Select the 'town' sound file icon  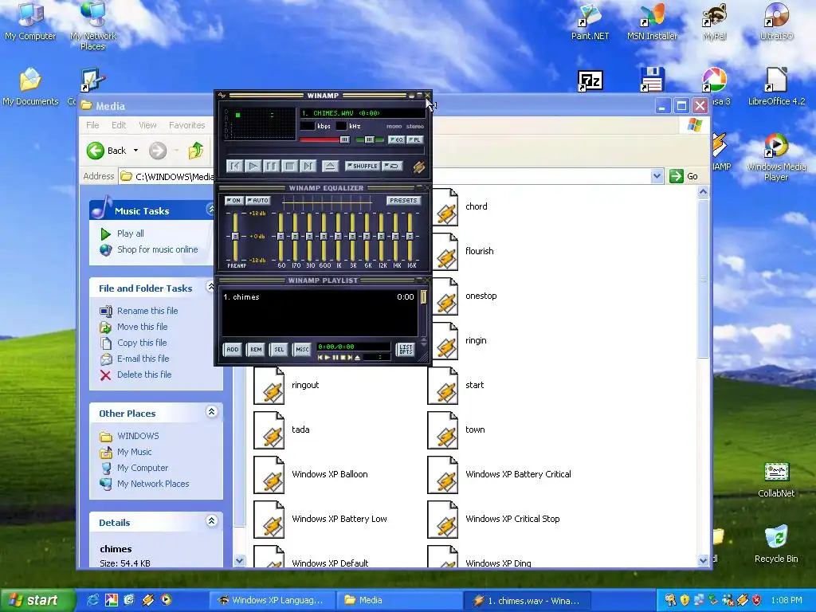443,430
